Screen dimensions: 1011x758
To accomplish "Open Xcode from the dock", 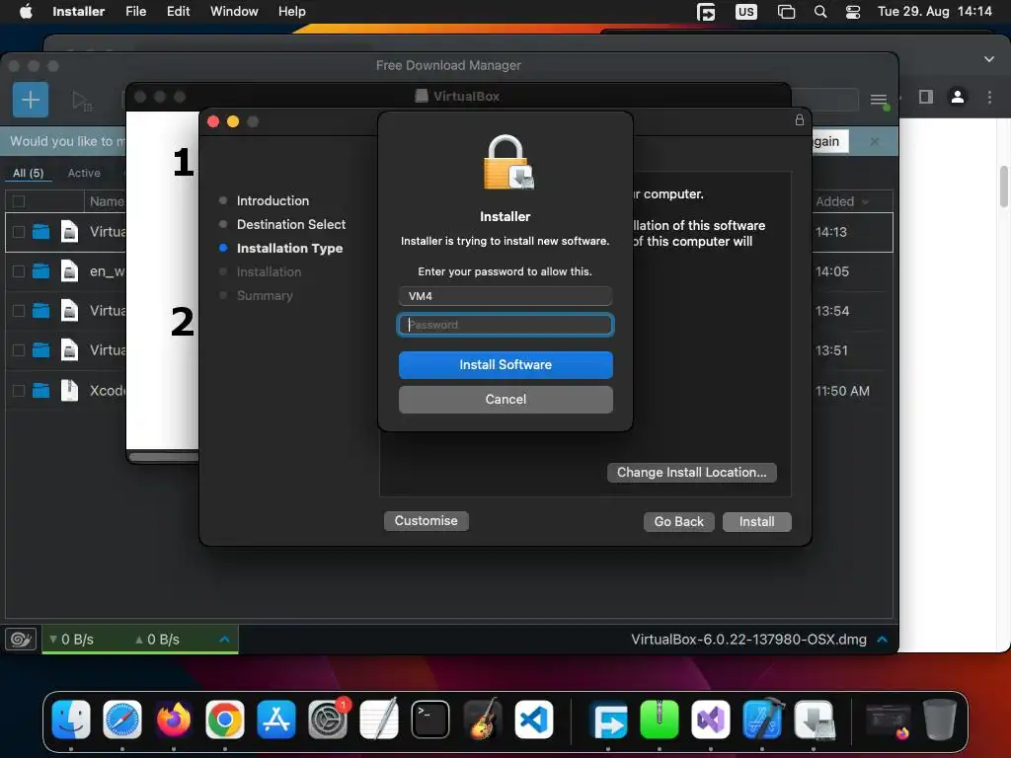I will click(x=762, y=720).
